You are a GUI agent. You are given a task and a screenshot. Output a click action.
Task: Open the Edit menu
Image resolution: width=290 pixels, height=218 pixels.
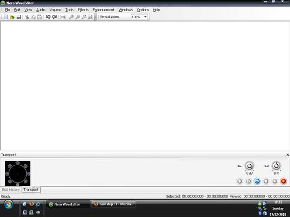point(17,10)
